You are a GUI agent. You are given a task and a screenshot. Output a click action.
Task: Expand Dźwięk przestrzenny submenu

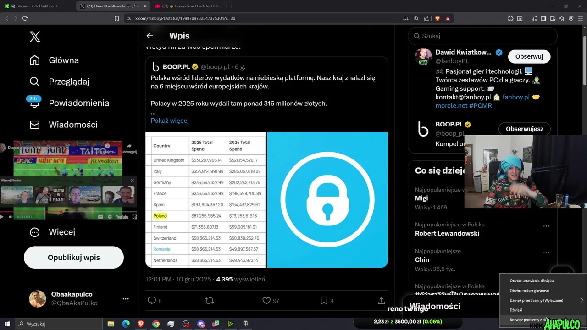point(543,300)
